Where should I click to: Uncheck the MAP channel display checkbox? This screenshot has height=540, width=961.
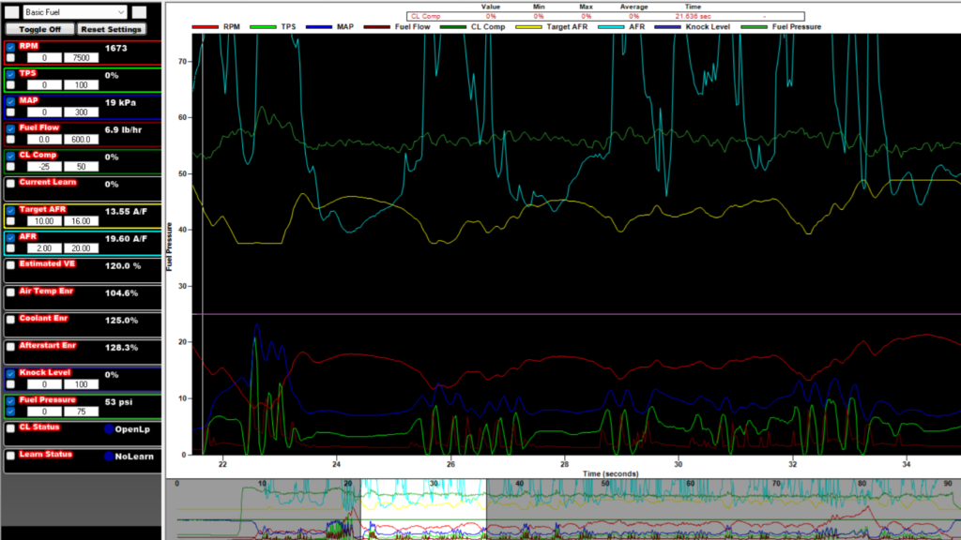[x=10, y=101]
